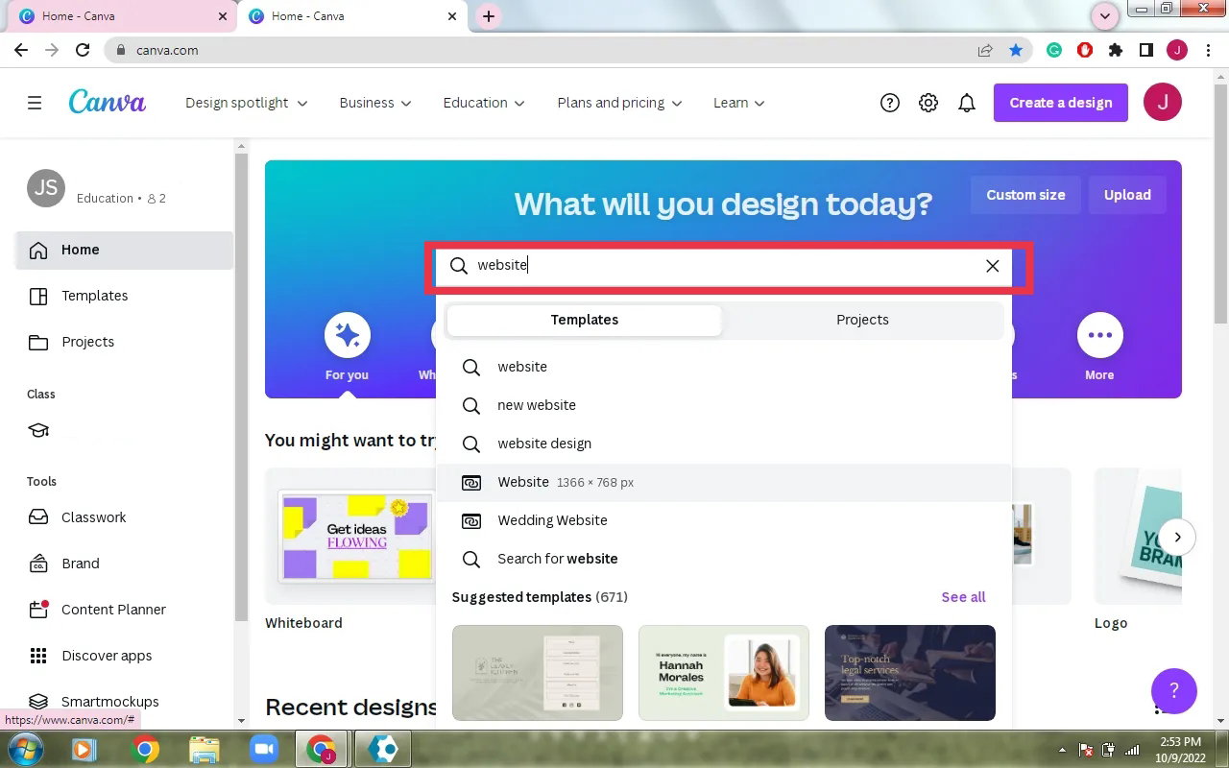Show next design types with the arrow
This screenshot has width=1229, height=768.
pyautogui.click(x=1177, y=537)
